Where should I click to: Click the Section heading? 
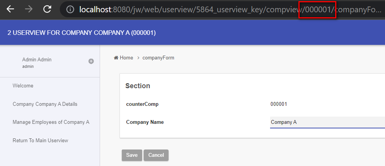[x=138, y=86]
